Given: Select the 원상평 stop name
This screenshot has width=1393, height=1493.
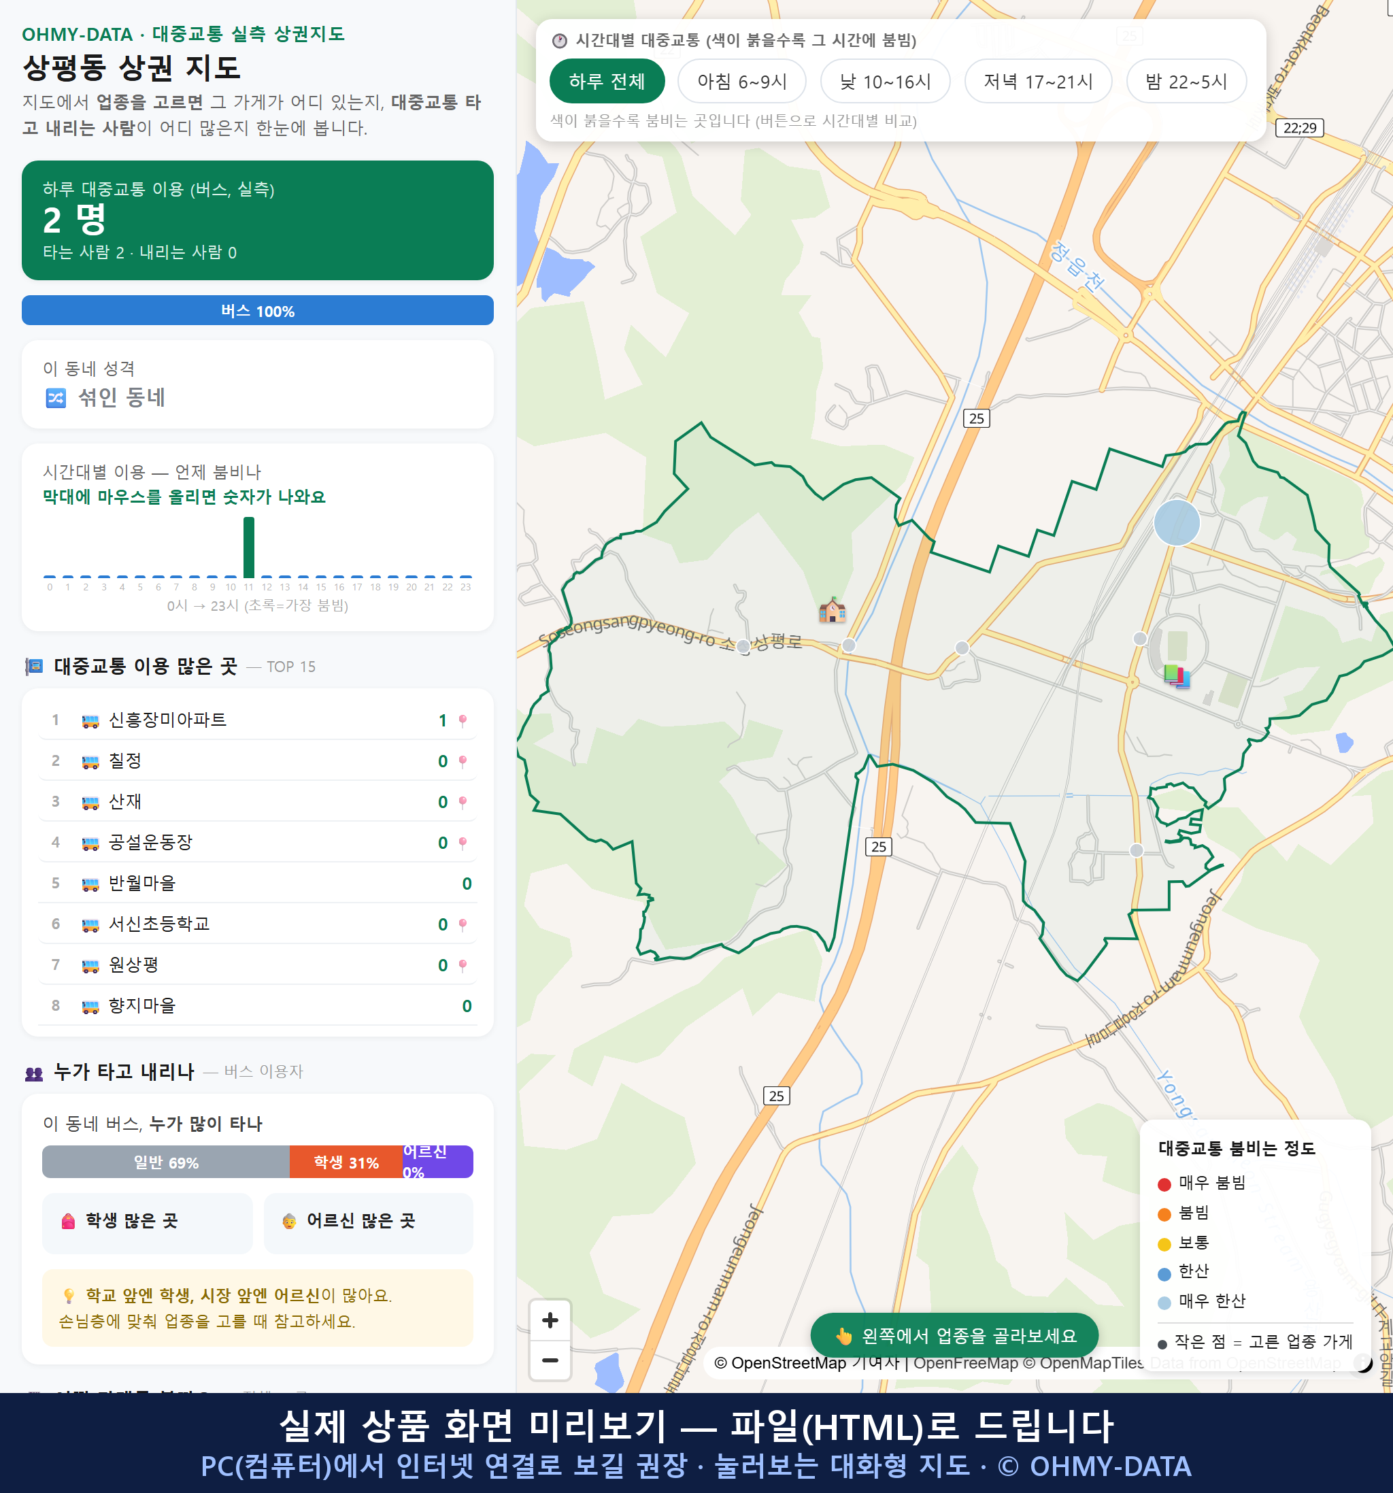Looking at the screenshot, I should (x=134, y=966).
